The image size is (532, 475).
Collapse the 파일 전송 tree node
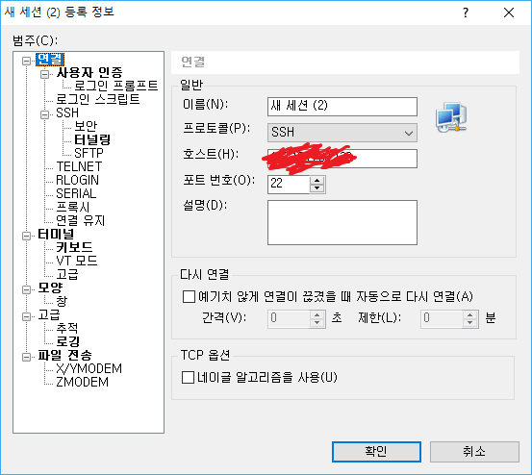pos(26,357)
